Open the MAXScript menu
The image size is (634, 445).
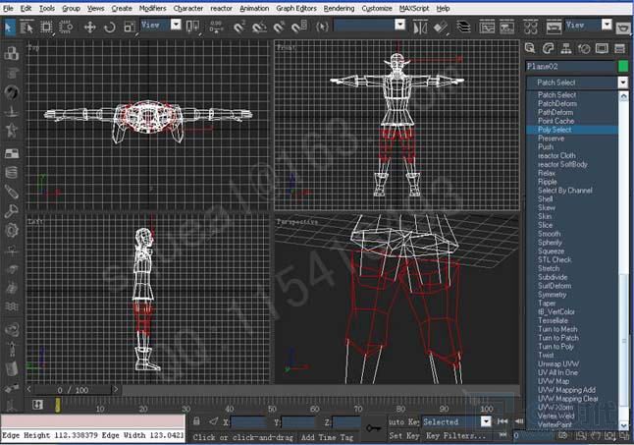click(414, 8)
